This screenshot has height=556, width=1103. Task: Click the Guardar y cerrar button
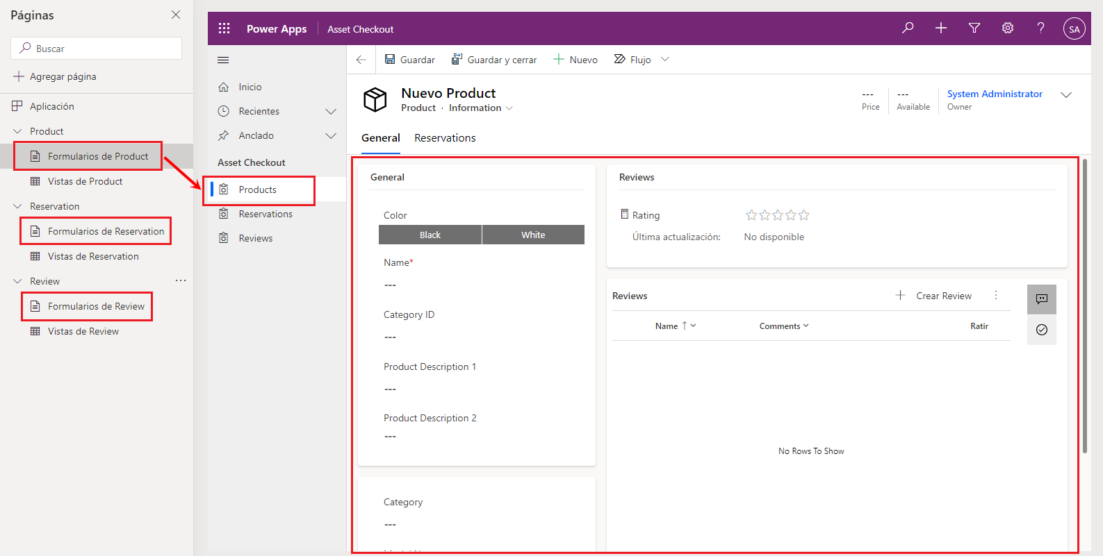tap(494, 60)
